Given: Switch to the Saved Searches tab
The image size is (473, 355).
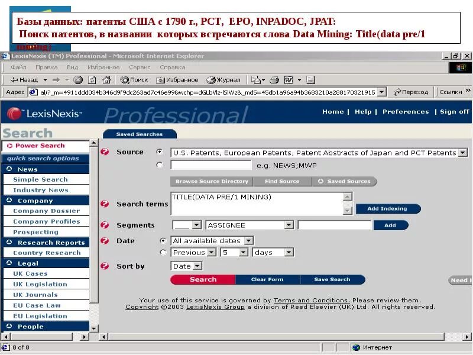Looking at the screenshot, I should click(x=140, y=134).
